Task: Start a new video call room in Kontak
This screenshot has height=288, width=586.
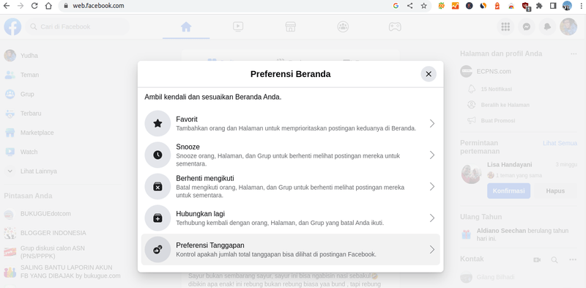Action: click(537, 259)
